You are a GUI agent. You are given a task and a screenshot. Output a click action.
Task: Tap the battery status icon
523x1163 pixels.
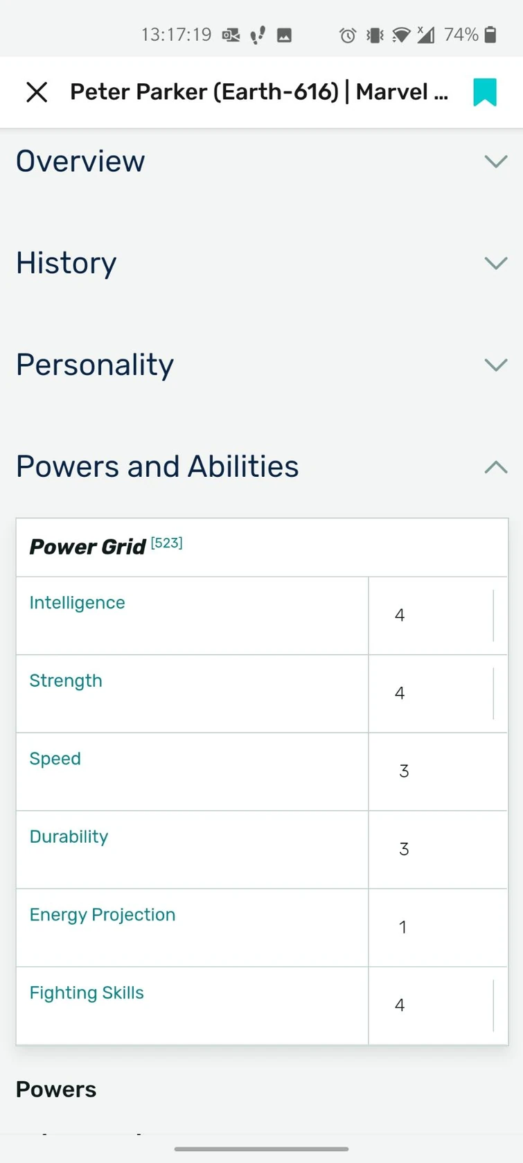490,35
